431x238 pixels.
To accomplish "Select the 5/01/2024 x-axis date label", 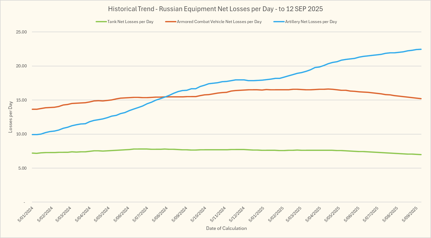I will [26, 214].
